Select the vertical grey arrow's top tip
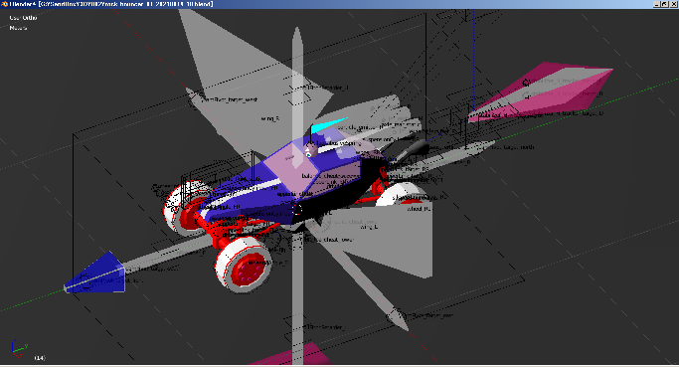Screen dimensions: 679x367 pyautogui.click(x=297, y=37)
